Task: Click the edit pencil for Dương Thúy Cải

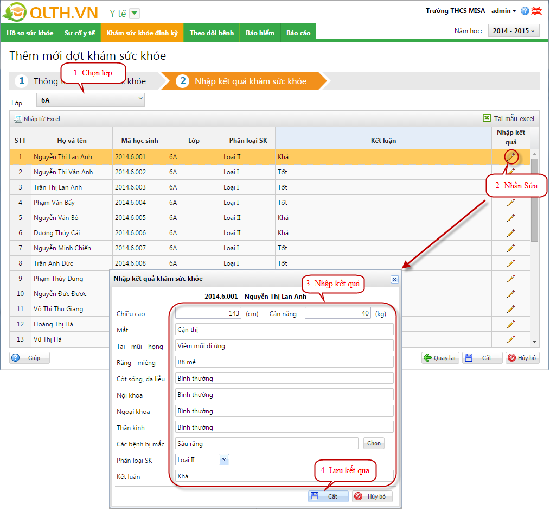Action: coord(510,233)
